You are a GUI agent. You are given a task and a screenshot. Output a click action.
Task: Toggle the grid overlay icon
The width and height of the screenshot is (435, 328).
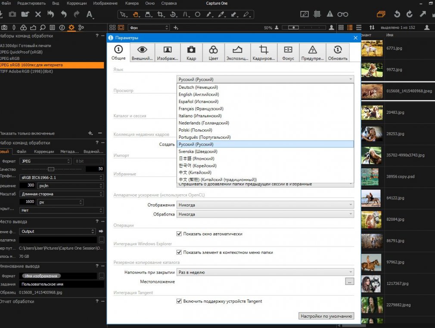pyautogui.click(x=317, y=14)
